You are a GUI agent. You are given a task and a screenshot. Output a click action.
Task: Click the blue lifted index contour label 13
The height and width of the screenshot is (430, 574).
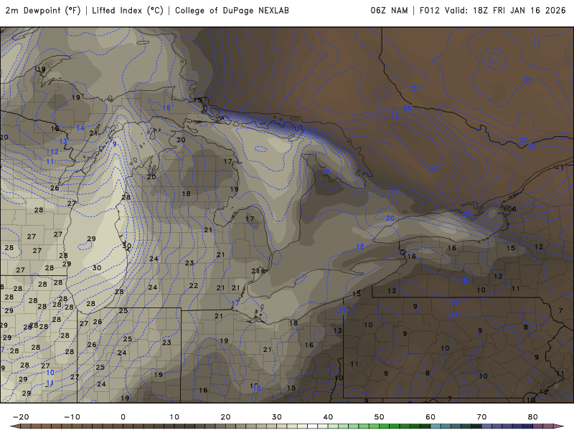63,141
